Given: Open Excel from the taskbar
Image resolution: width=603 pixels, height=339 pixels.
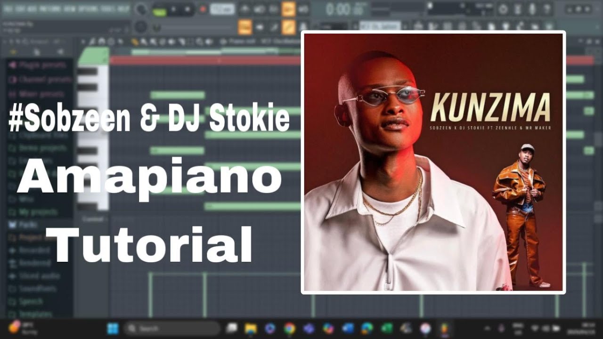Looking at the screenshot, I should coord(386,328).
